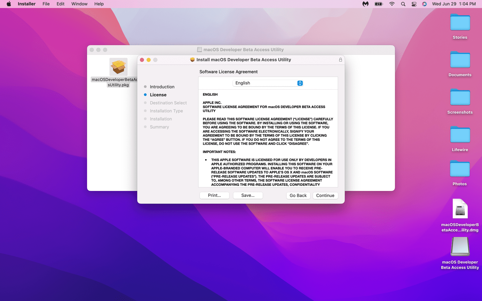This screenshot has height=301, width=482.
Task: Click the Installation step in sidebar
Action: point(161,119)
